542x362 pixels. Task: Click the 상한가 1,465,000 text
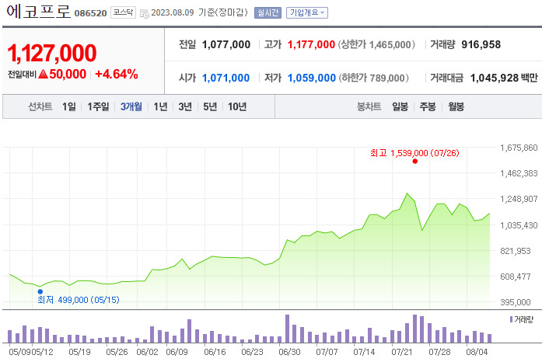pos(376,44)
